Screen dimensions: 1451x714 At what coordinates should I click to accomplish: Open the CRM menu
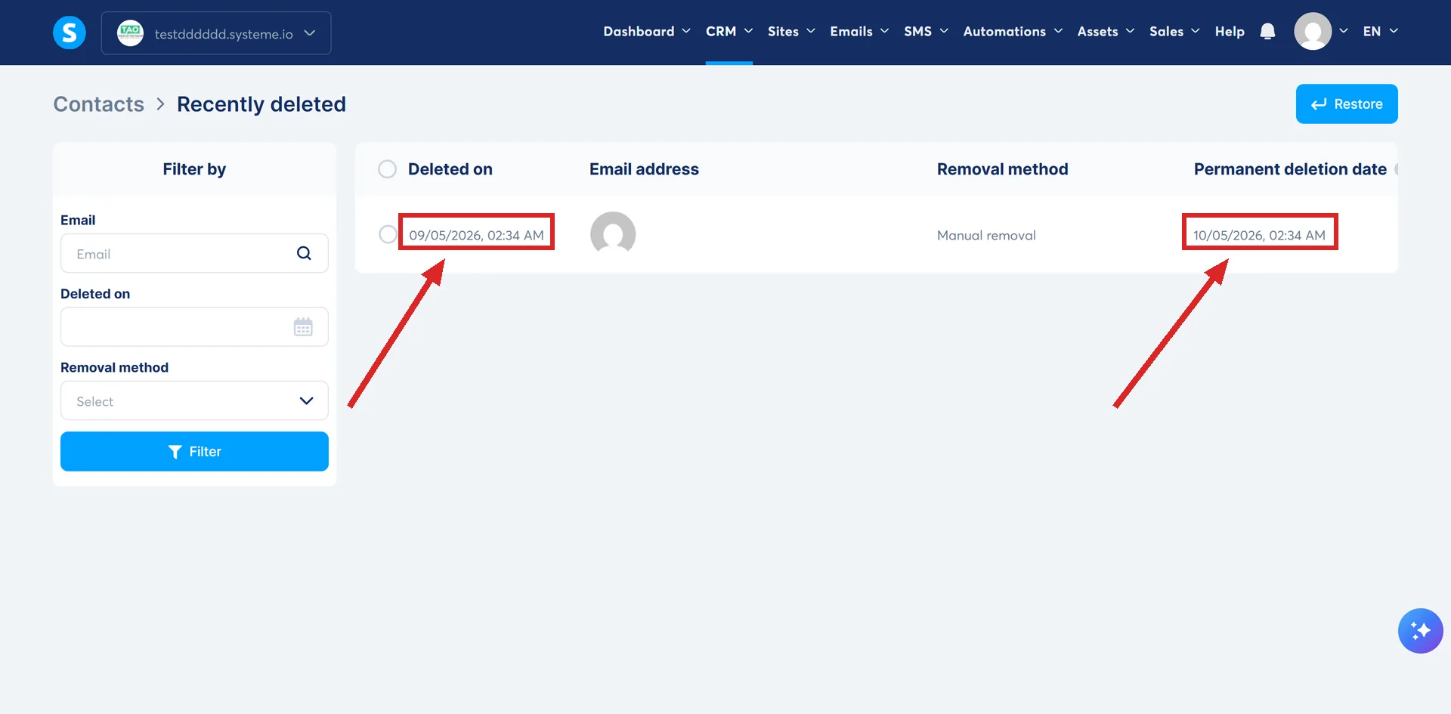(729, 32)
